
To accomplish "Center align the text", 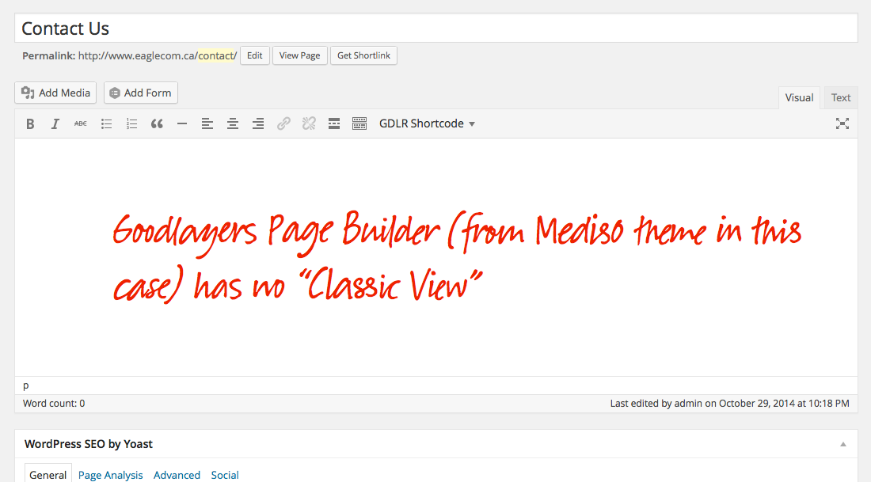I will (x=233, y=123).
